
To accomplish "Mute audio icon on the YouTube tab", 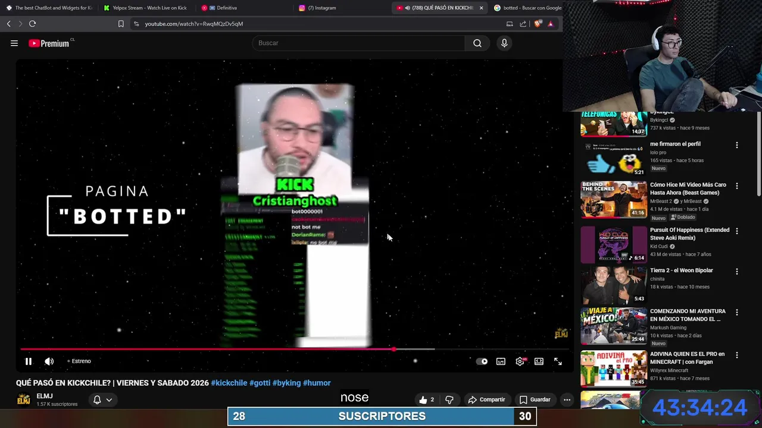I will 407,8.
